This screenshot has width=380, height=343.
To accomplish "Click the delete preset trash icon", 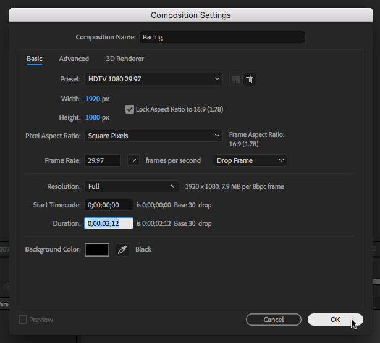I will (x=249, y=80).
